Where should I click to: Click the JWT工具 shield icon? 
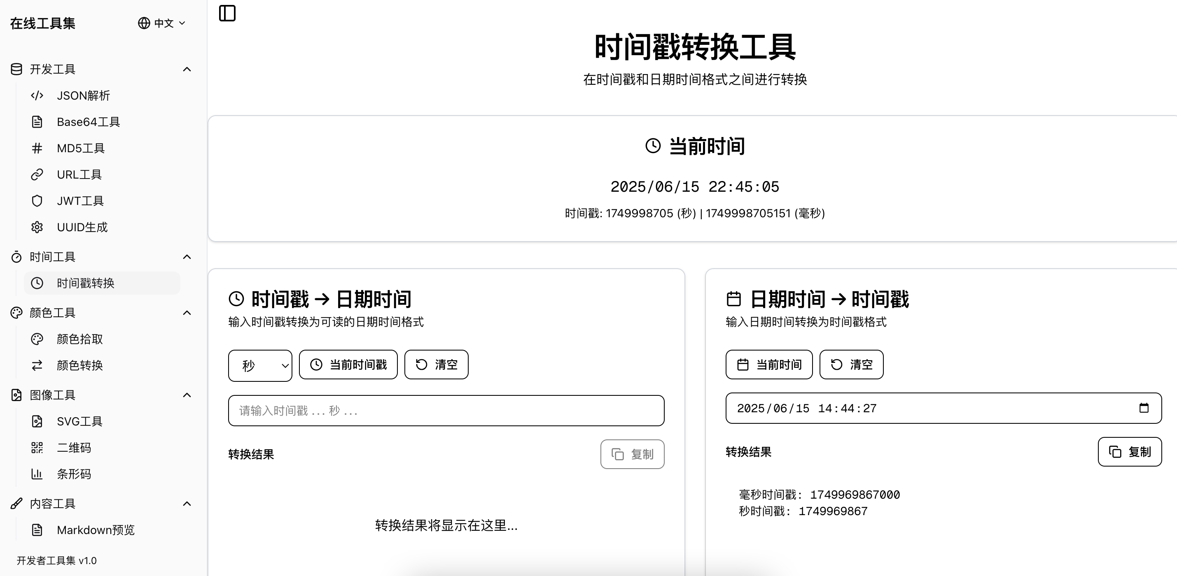tap(37, 201)
